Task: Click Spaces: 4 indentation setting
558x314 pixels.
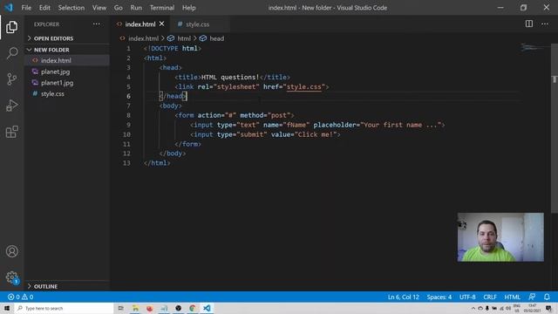Action: pyautogui.click(x=439, y=297)
